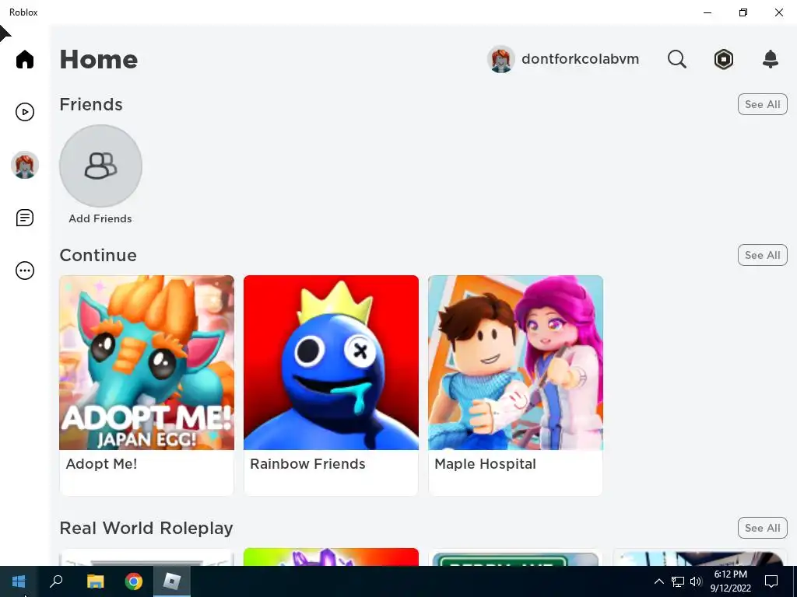Click the Real World Roleplay heading
Image resolution: width=797 pixels, height=597 pixels.
point(146,528)
